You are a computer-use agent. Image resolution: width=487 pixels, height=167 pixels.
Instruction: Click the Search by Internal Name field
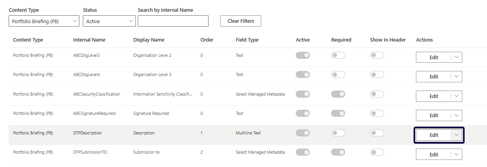[x=173, y=21]
